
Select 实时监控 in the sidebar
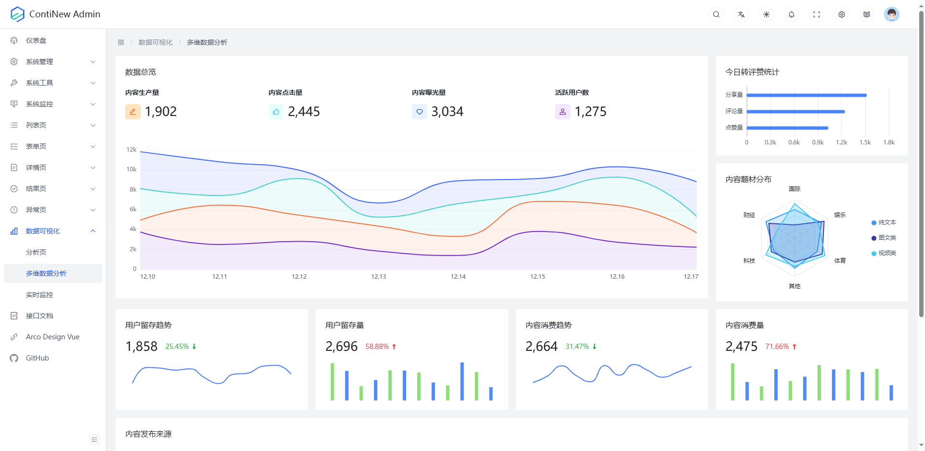point(40,295)
